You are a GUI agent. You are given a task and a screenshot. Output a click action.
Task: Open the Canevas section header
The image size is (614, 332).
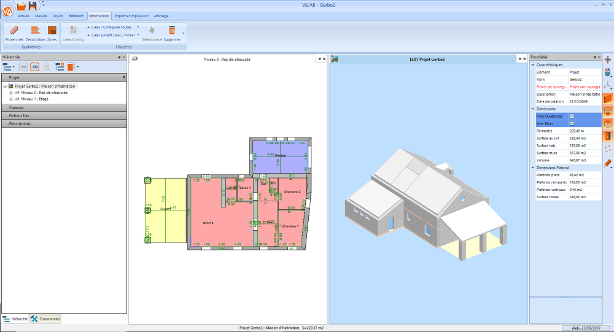pyautogui.click(x=64, y=107)
